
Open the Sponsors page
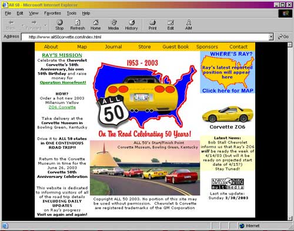(x=207, y=47)
